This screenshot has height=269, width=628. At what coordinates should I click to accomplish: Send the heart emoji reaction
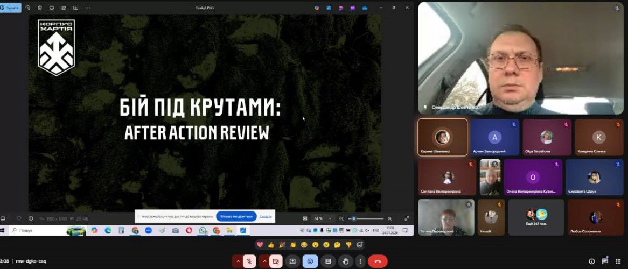(260, 245)
